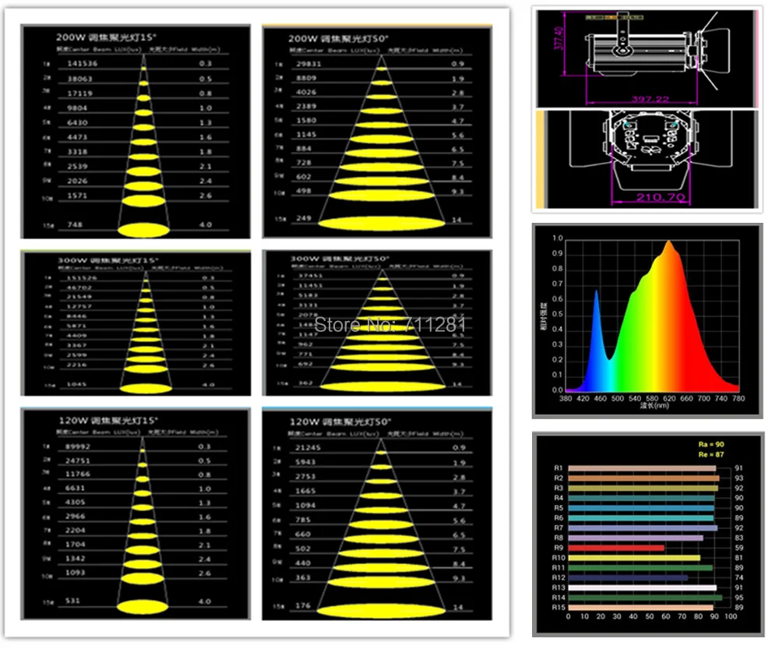
Task: Select lux value 9804
Action: point(77,108)
